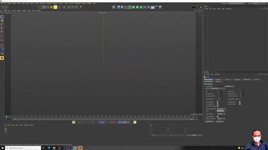Viewport: 268px width, 150px height.
Task: Add a Camera object from toolbar
Action: click(x=156, y=7)
